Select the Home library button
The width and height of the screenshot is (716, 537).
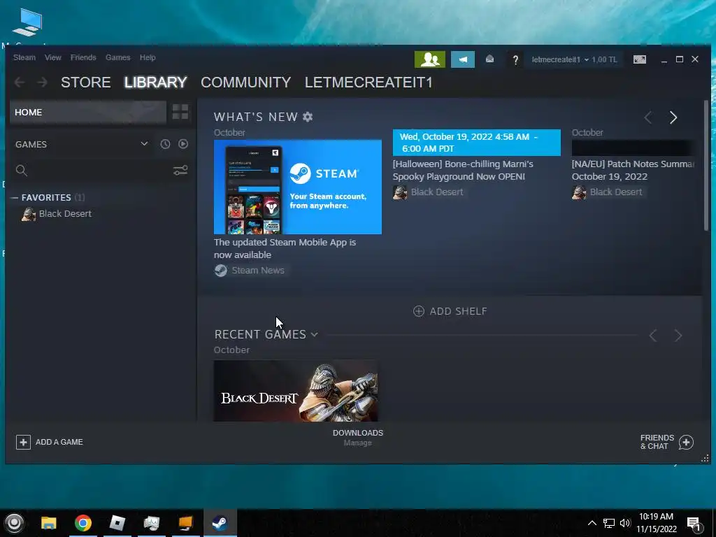coord(87,113)
